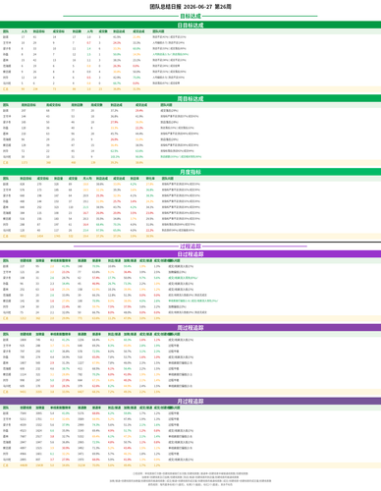This screenshot has width=381, height=491.
Task: Select the 月度指标 table banner
Action: [x=190, y=172]
